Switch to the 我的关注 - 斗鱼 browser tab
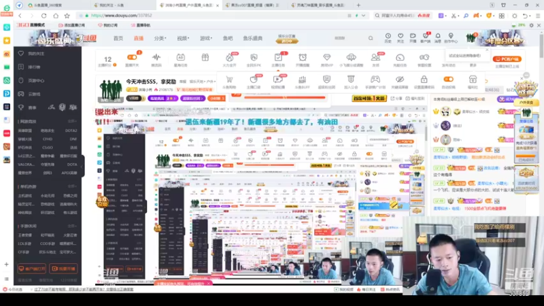Viewport: 544px width, 306px height. point(111,5)
